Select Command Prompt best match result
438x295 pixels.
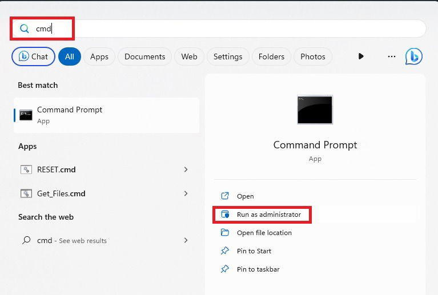[x=106, y=115]
